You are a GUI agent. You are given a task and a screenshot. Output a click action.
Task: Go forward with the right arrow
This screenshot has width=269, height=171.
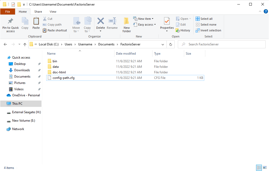13,44
